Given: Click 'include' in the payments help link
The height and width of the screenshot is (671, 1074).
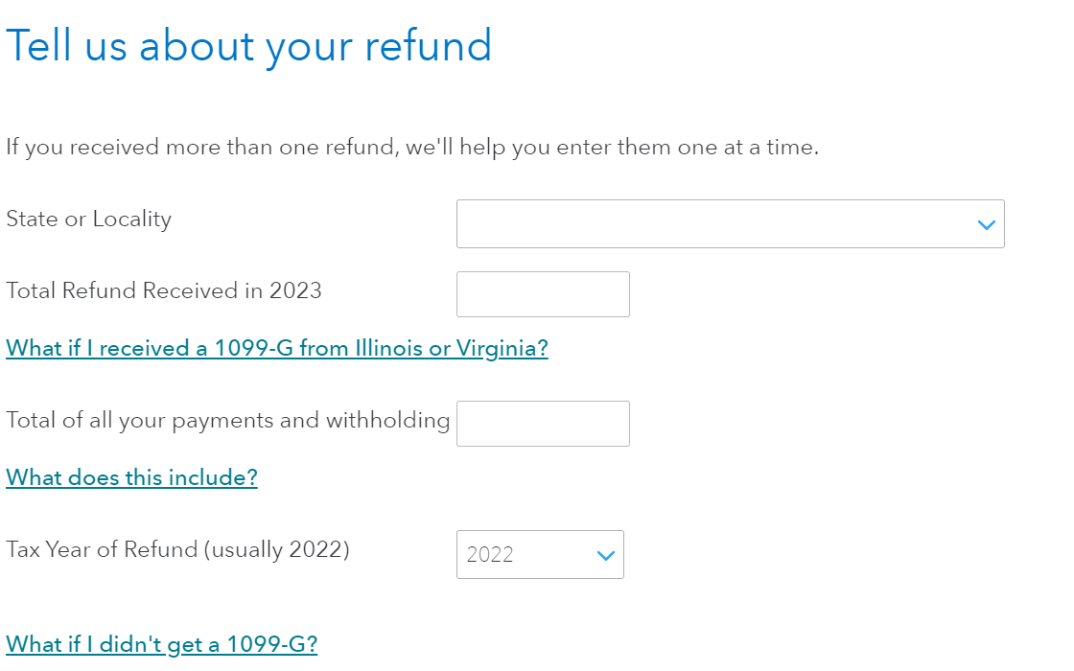Looking at the screenshot, I should click(x=212, y=477).
